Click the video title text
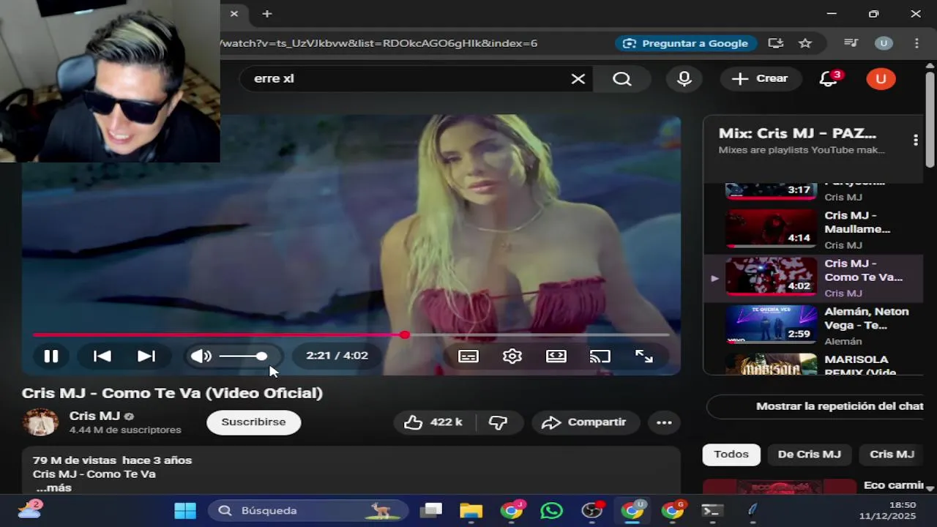937x527 pixels. pyautogui.click(x=172, y=393)
